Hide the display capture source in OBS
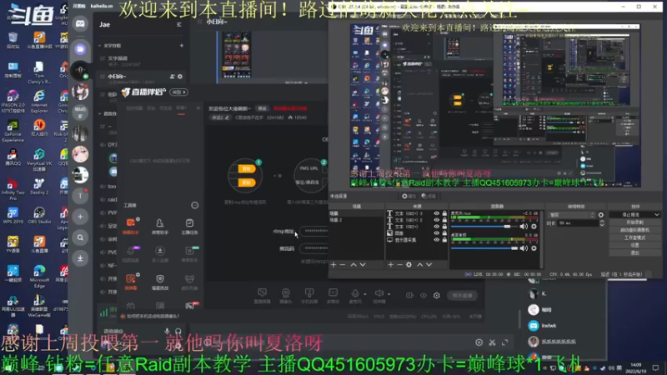This screenshot has width=667, height=375. click(x=436, y=240)
